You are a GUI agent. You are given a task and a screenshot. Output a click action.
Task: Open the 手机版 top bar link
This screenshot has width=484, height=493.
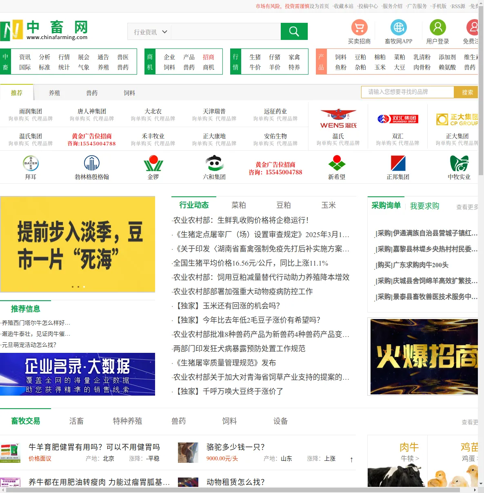coord(439,6)
